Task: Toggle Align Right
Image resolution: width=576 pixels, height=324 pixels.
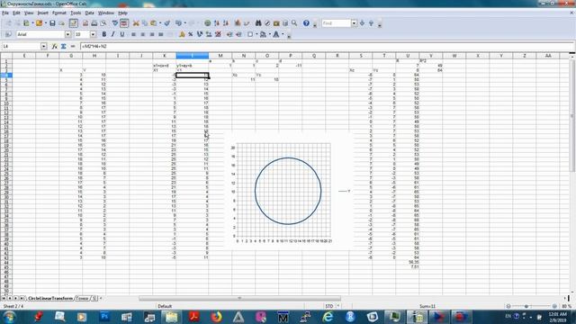Action: (x=152, y=34)
